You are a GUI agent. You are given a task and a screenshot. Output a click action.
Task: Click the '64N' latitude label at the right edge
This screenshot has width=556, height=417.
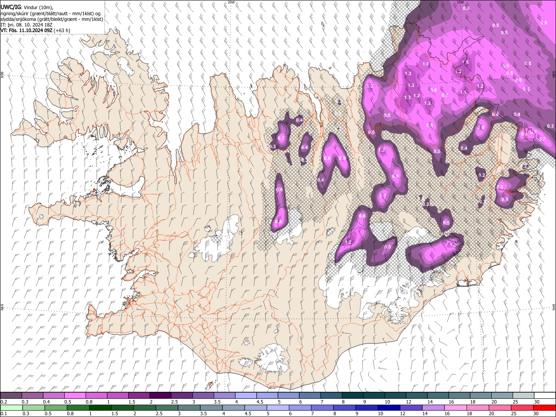(x=554, y=307)
